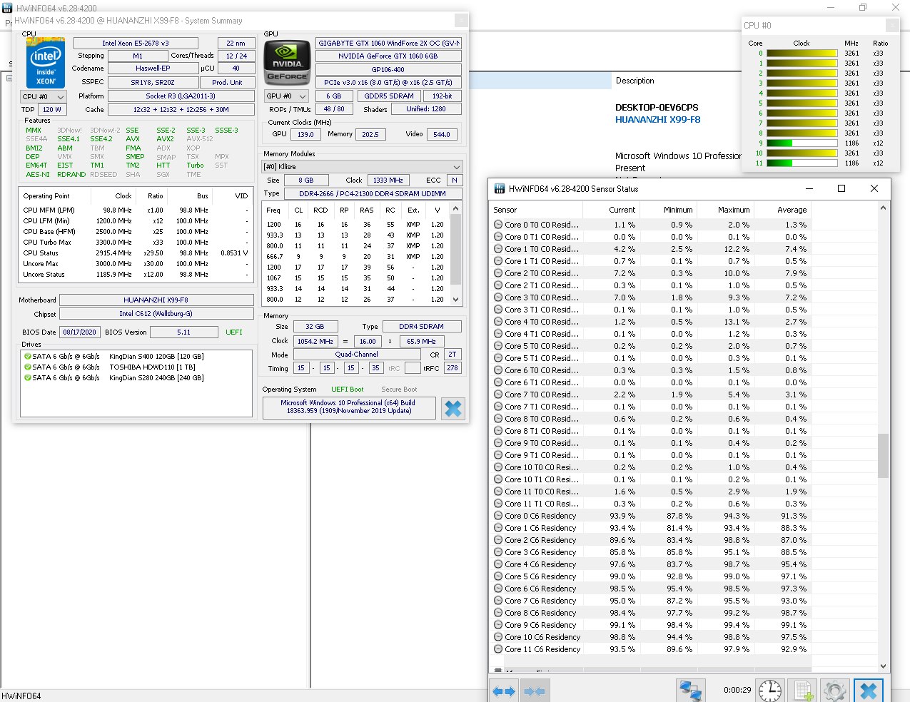The image size is (910, 702).
Task: Click the sensor icon beside Core 7 T0 C0 Residency
Action: 498,395
